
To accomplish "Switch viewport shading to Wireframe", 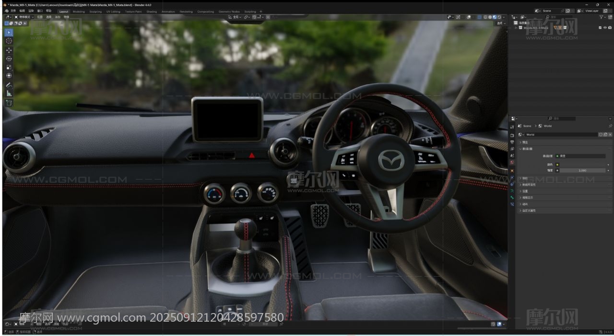I will (x=485, y=17).
